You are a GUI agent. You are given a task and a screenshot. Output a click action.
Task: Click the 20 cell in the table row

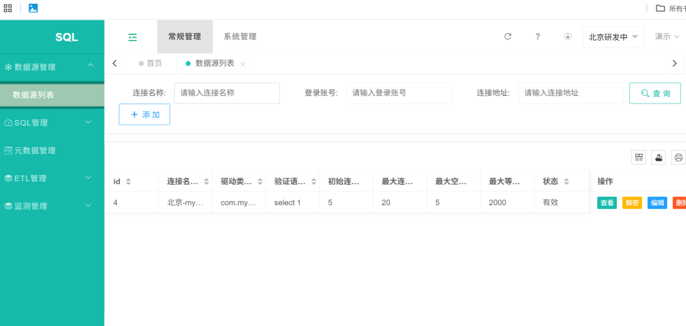point(400,203)
